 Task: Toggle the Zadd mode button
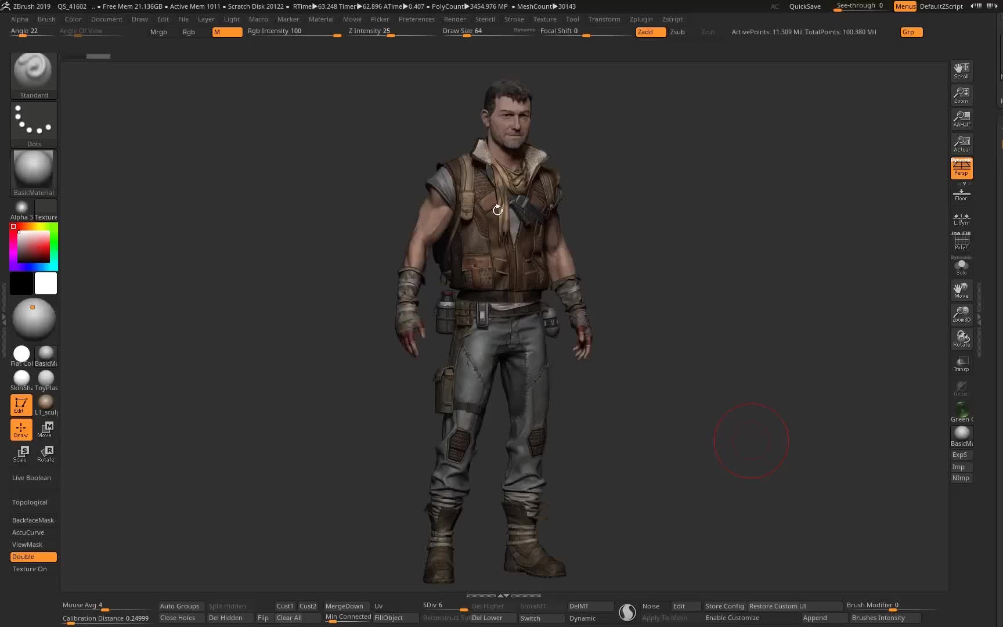pyautogui.click(x=651, y=32)
